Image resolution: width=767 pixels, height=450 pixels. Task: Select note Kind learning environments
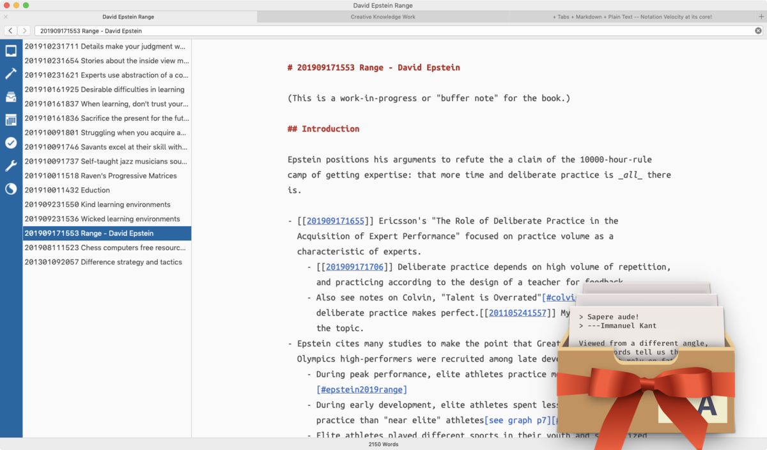[107, 205]
